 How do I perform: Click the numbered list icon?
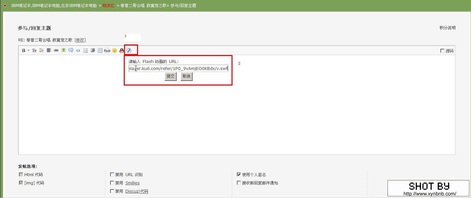[85, 50]
